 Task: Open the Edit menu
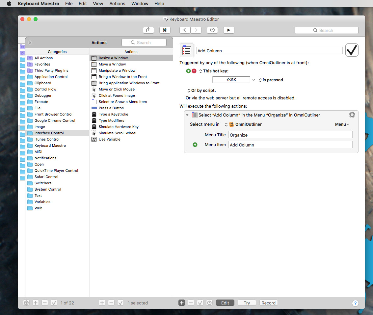pyautogui.click(x=83, y=4)
